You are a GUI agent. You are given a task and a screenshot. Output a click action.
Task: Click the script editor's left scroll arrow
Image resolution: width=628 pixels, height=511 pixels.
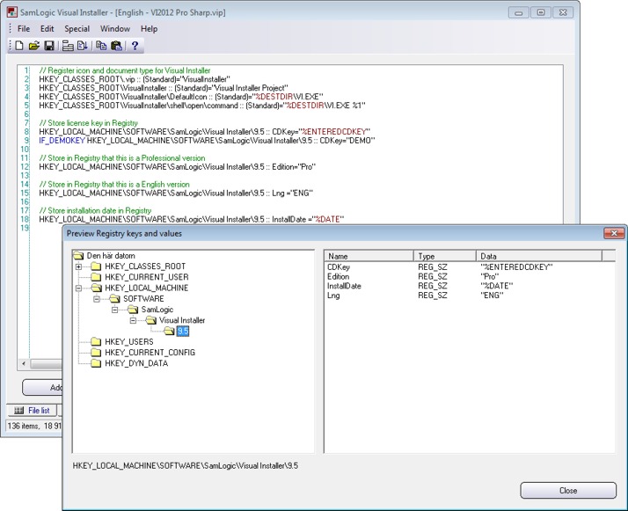(24, 363)
